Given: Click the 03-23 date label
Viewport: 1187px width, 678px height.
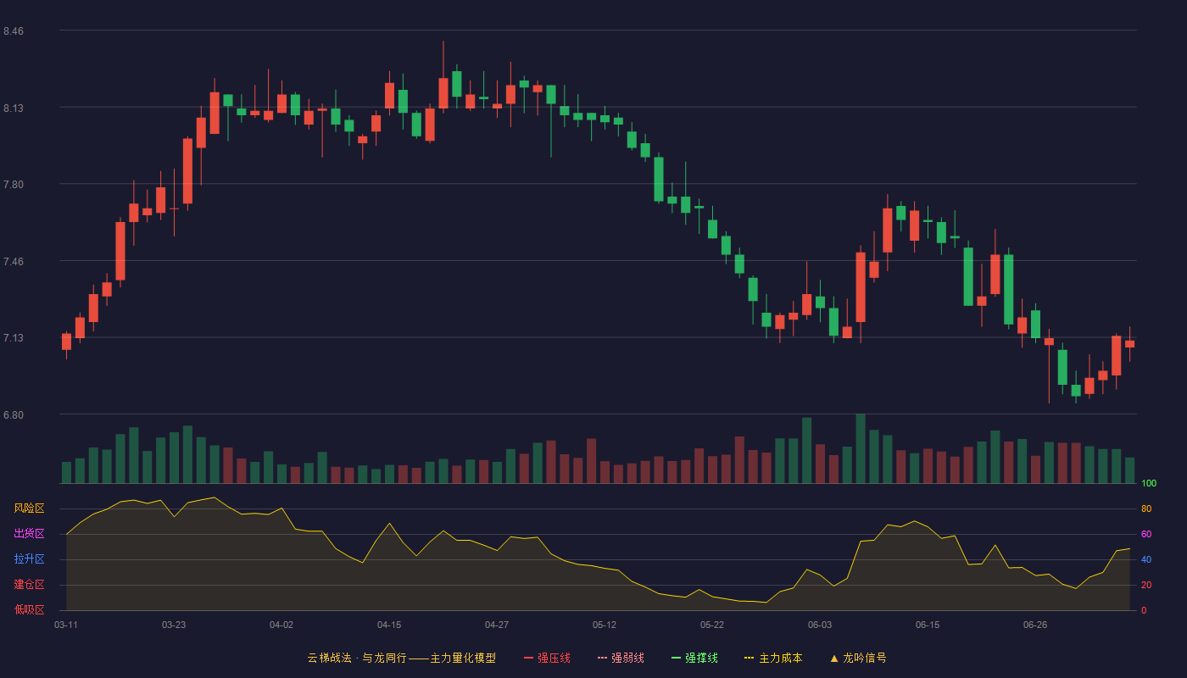Looking at the screenshot, I should tap(174, 625).
